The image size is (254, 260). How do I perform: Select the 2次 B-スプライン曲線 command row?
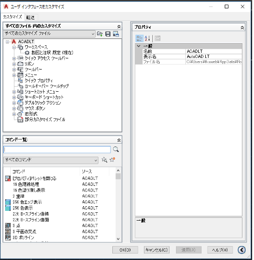59,214
